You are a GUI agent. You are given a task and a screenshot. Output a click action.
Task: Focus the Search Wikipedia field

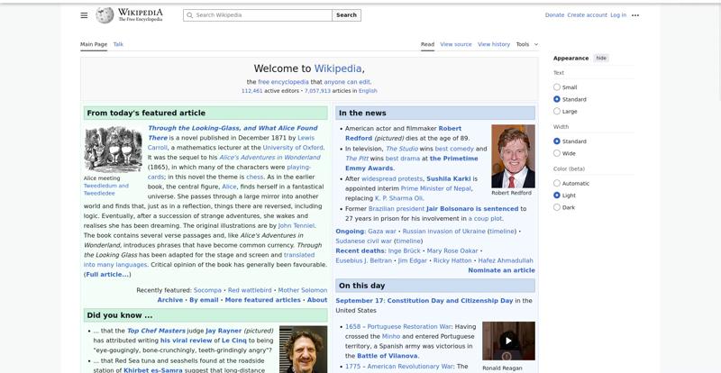point(258,15)
